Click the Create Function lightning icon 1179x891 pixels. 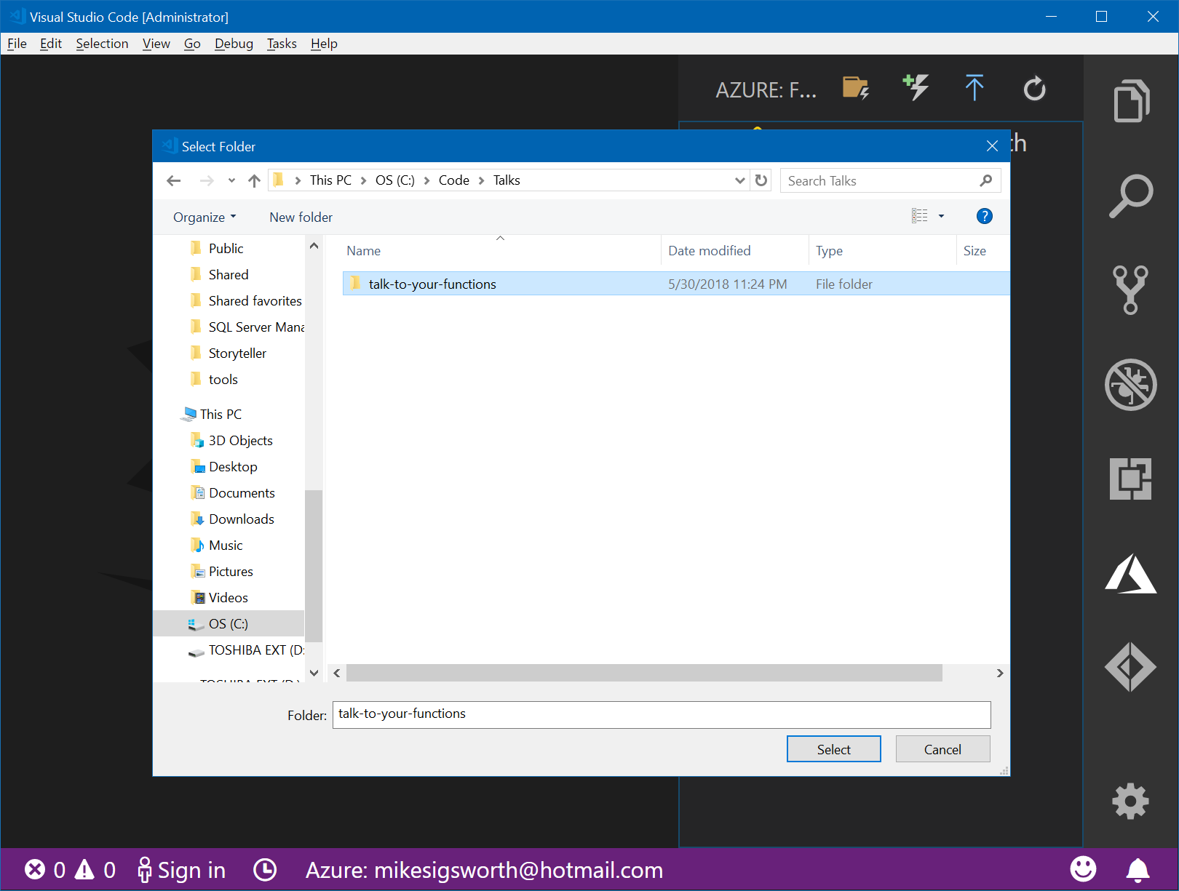[x=916, y=87]
